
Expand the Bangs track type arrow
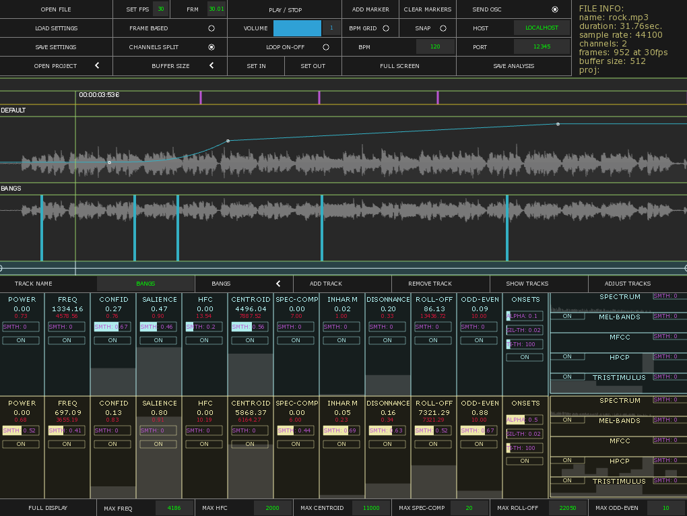(278, 284)
